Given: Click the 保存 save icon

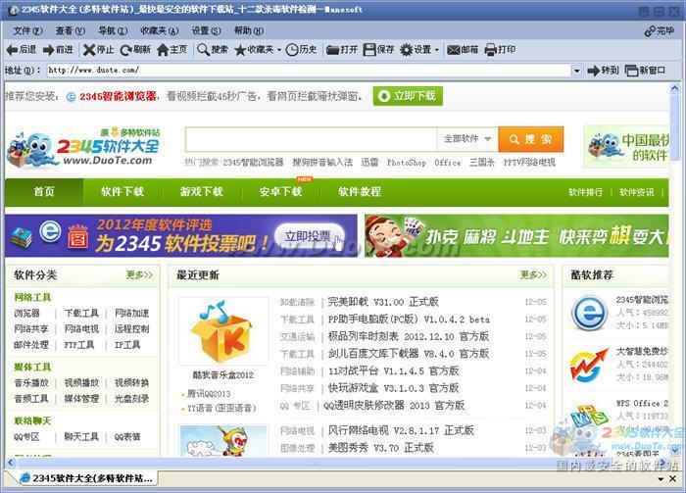Looking at the screenshot, I should pos(369,49).
